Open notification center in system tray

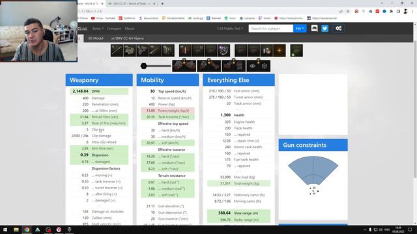point(410,229)
